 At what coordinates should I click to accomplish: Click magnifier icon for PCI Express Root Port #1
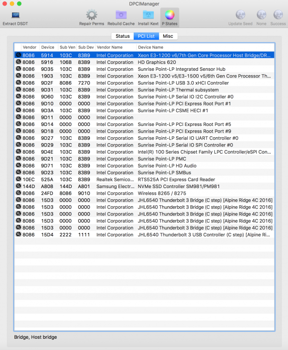pyautogui.click(x=18, y=104)
